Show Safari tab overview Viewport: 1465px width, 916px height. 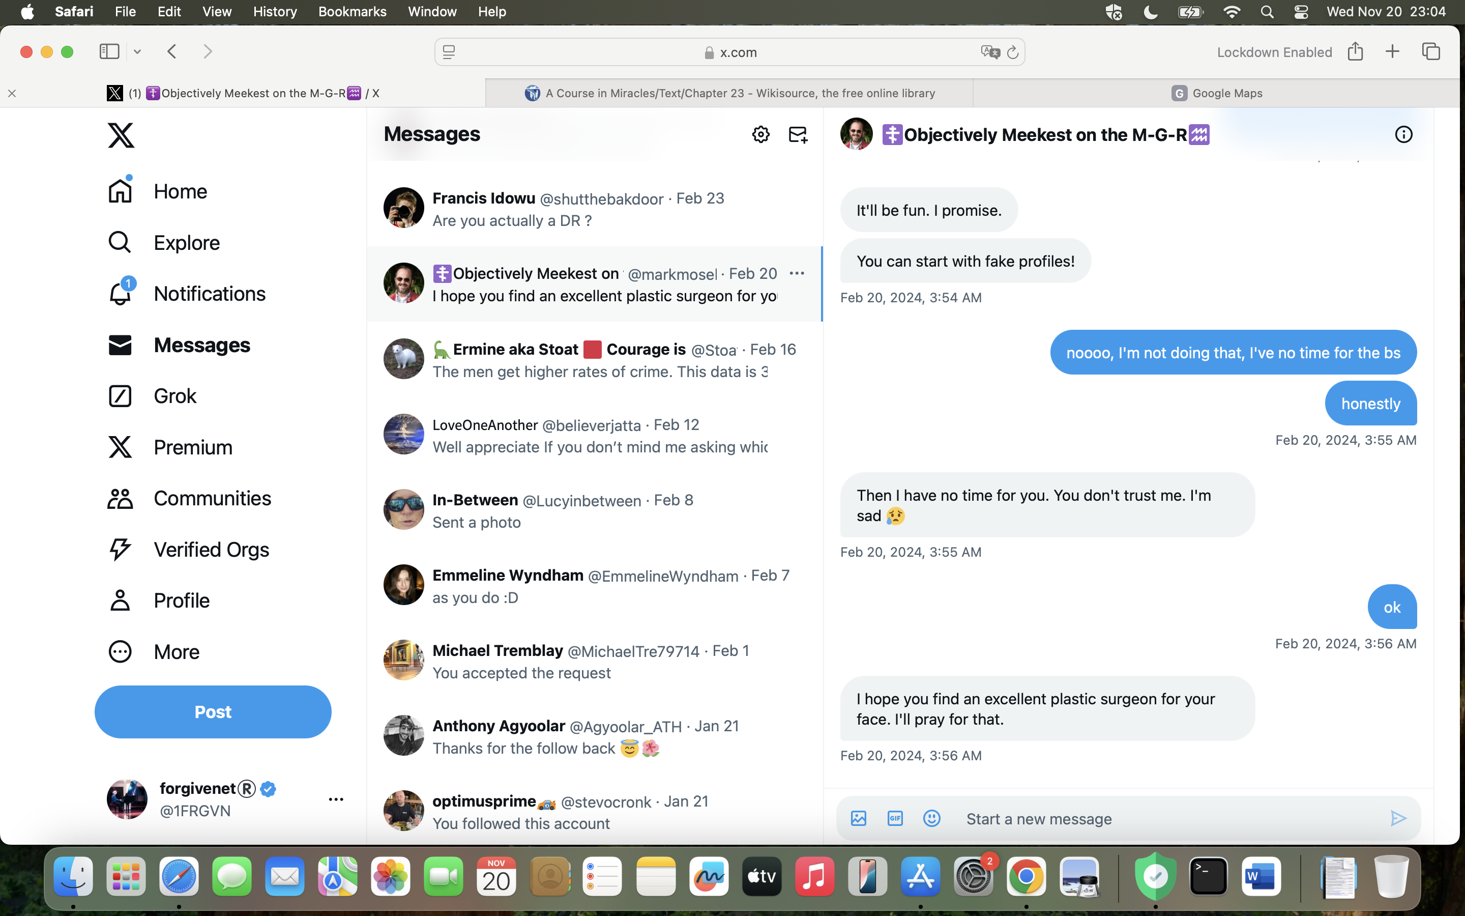(x=1431, y=51)
